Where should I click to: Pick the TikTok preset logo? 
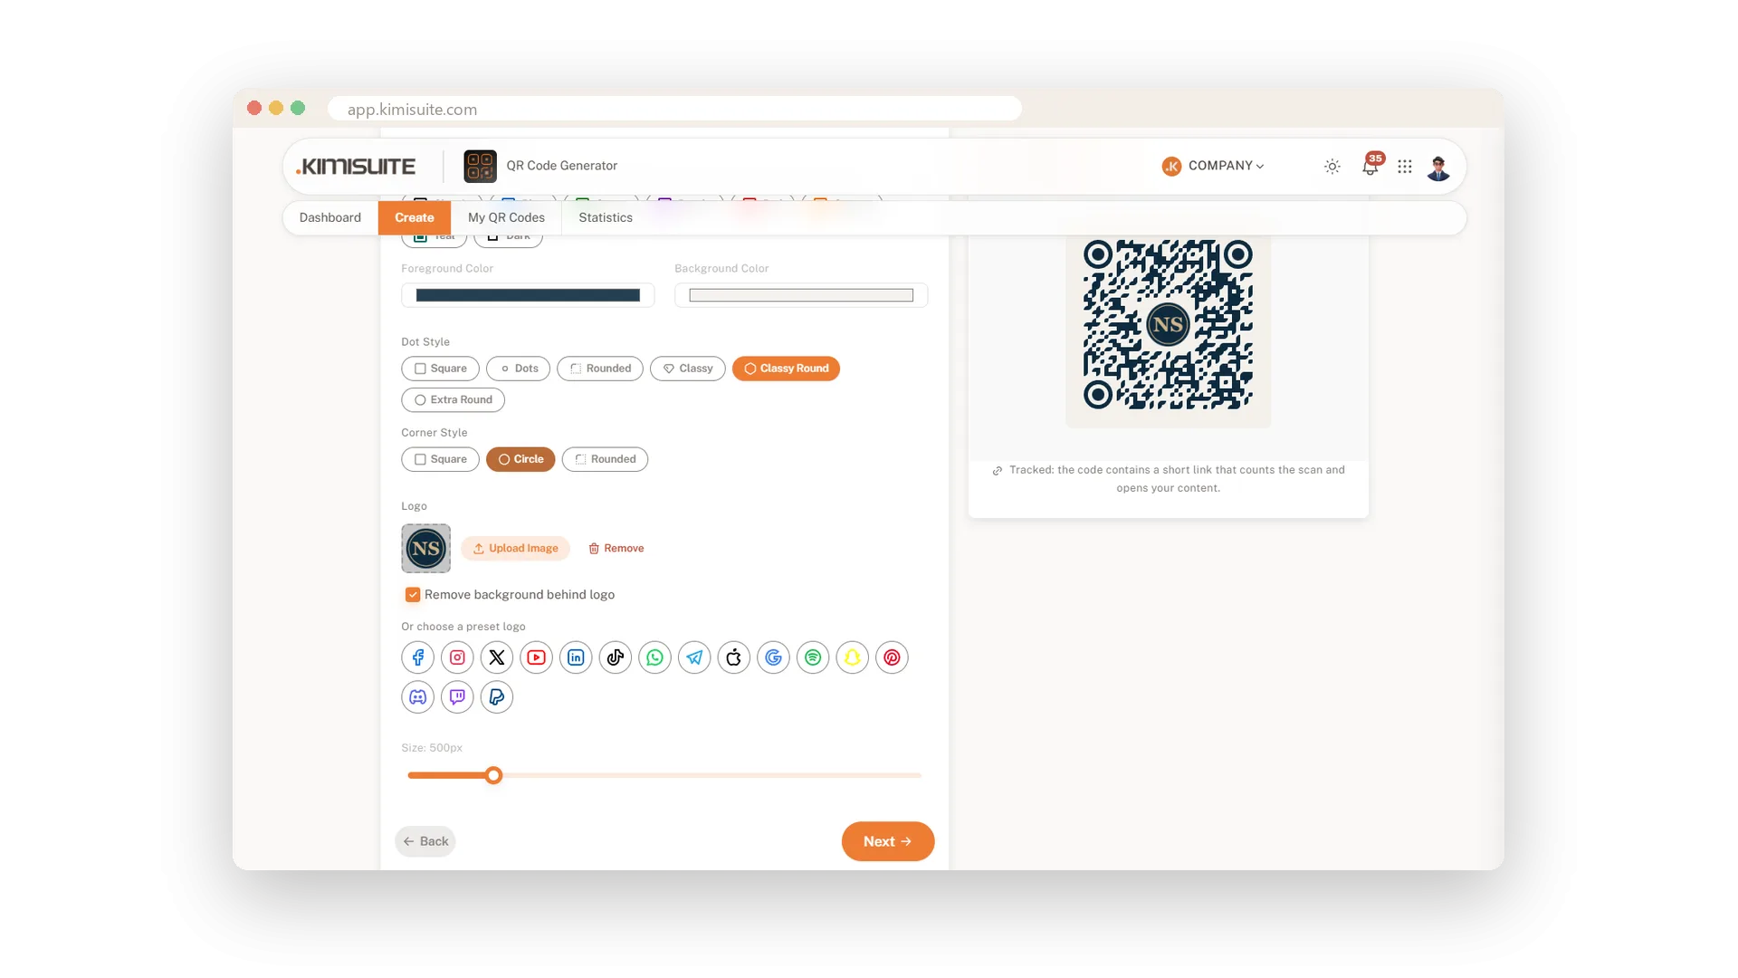[616, 657]
